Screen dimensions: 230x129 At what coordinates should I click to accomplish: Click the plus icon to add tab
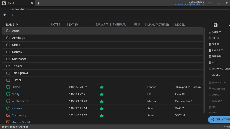click(x=38, y=3)
